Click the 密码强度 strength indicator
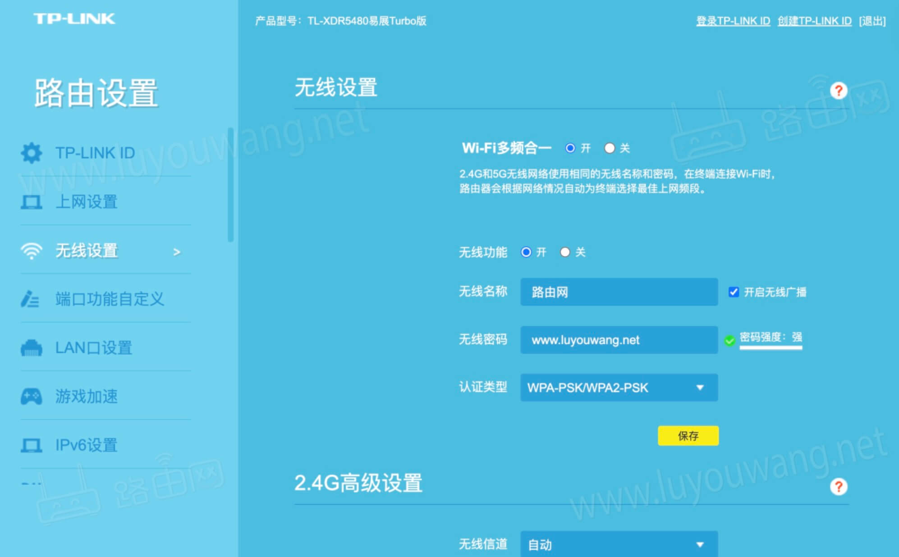The image size is (899, 557). (771, 337)
